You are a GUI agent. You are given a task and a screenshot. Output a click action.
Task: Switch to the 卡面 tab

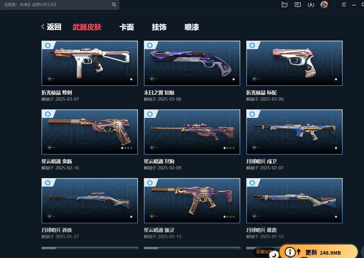126,27
